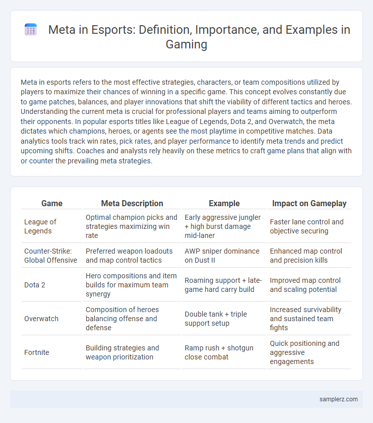Click the Fortnite cell
Viewport: 373px width, 423px height.
click(52, 352)
